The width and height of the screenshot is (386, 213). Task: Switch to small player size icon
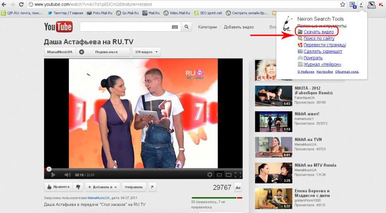[219, 175]
